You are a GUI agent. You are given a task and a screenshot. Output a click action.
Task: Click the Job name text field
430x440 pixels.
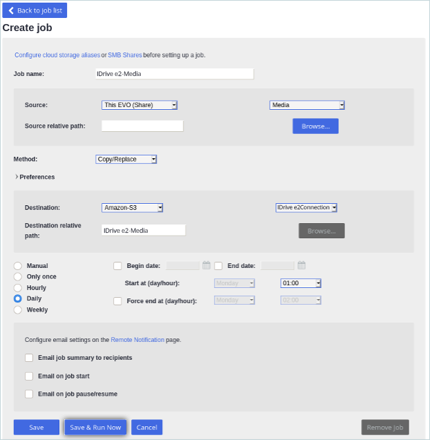coord(174,74)
